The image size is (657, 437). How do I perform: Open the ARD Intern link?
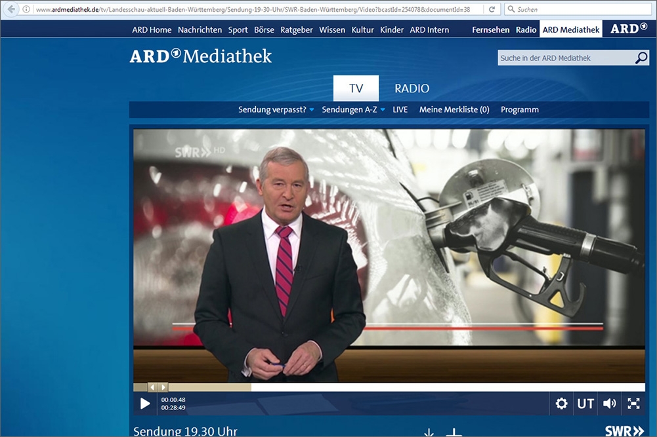tap(429, 29)
